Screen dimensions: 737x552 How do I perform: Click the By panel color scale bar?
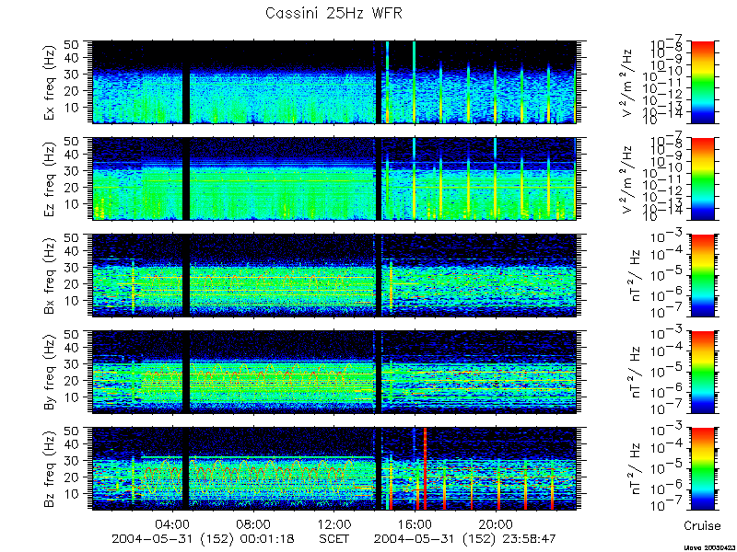[703, 373]
